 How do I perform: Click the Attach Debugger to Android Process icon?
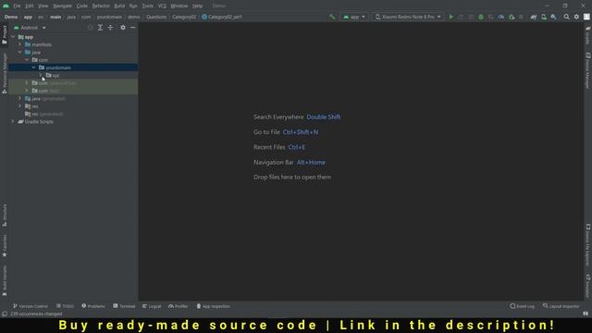tap(512, 17)
